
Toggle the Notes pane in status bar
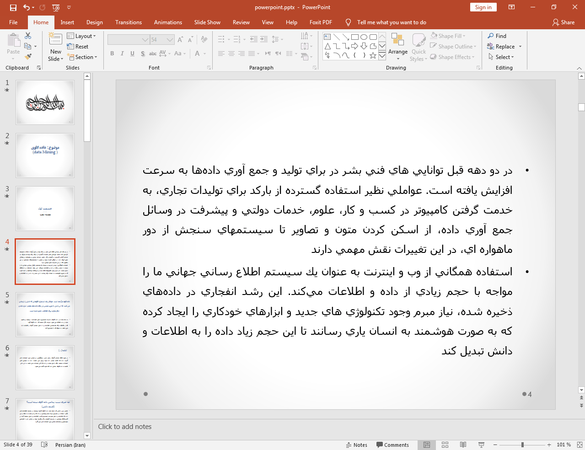click(x=356, y=445)
